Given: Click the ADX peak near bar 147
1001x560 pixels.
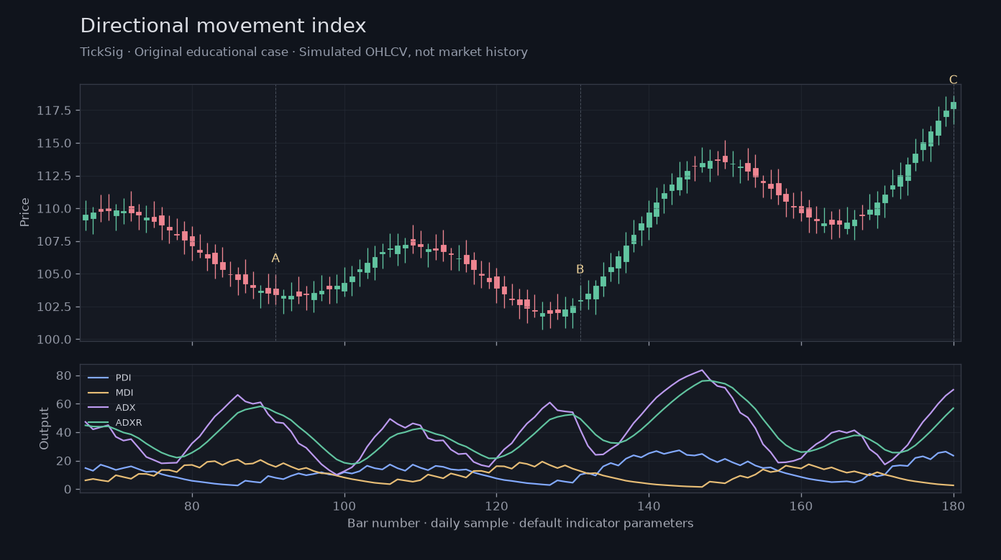Looking at the screenshot, I should coord(702,370).
